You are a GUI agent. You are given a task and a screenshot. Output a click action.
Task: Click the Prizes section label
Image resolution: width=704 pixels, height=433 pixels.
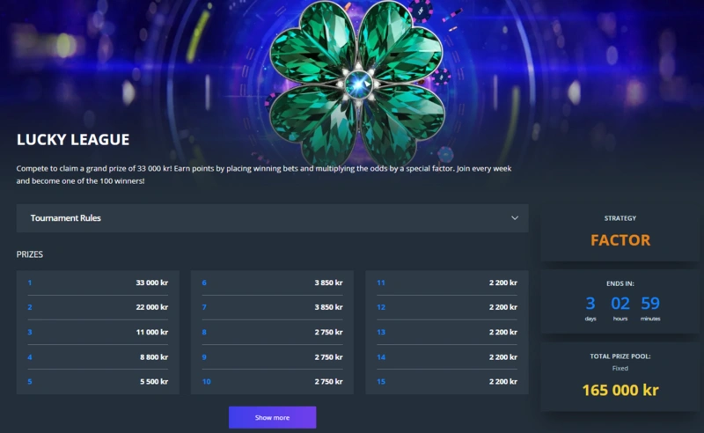[x=30, y=254]
